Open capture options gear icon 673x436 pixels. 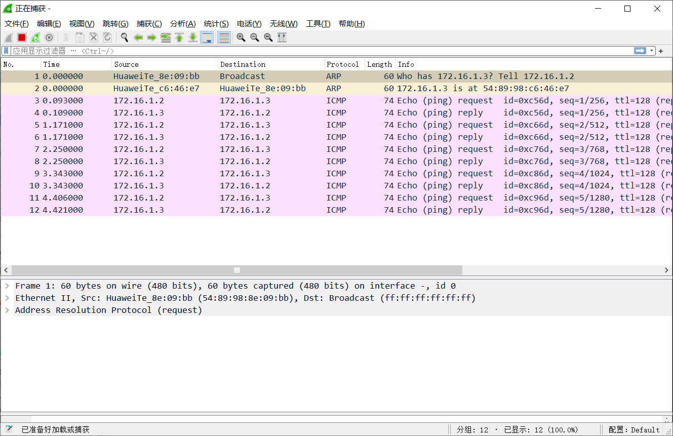click(x=49, y=37)
